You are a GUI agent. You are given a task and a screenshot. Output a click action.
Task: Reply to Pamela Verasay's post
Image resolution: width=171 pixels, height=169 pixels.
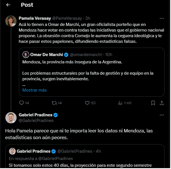pos(21,103)
